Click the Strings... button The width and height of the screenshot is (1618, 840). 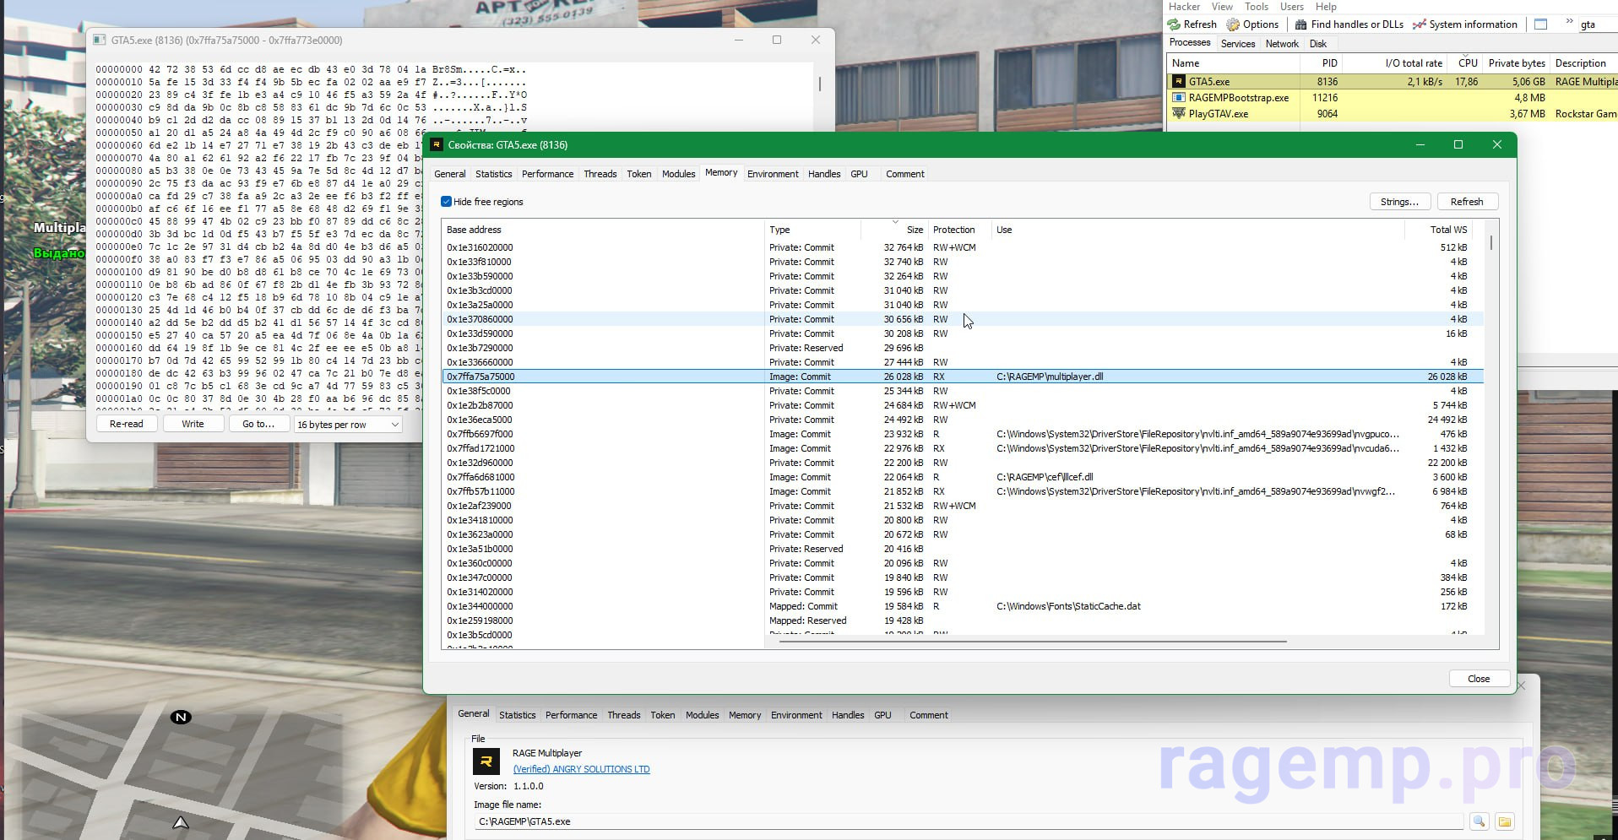tap(1399, 202)
